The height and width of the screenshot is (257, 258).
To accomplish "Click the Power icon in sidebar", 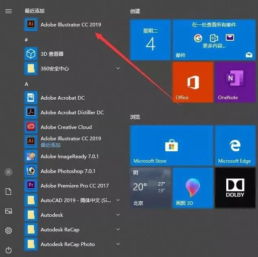I will pos(9,250).
